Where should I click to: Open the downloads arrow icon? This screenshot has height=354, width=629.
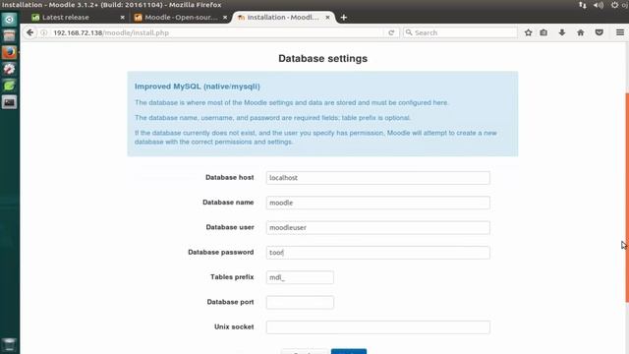(x=562, y=32)
